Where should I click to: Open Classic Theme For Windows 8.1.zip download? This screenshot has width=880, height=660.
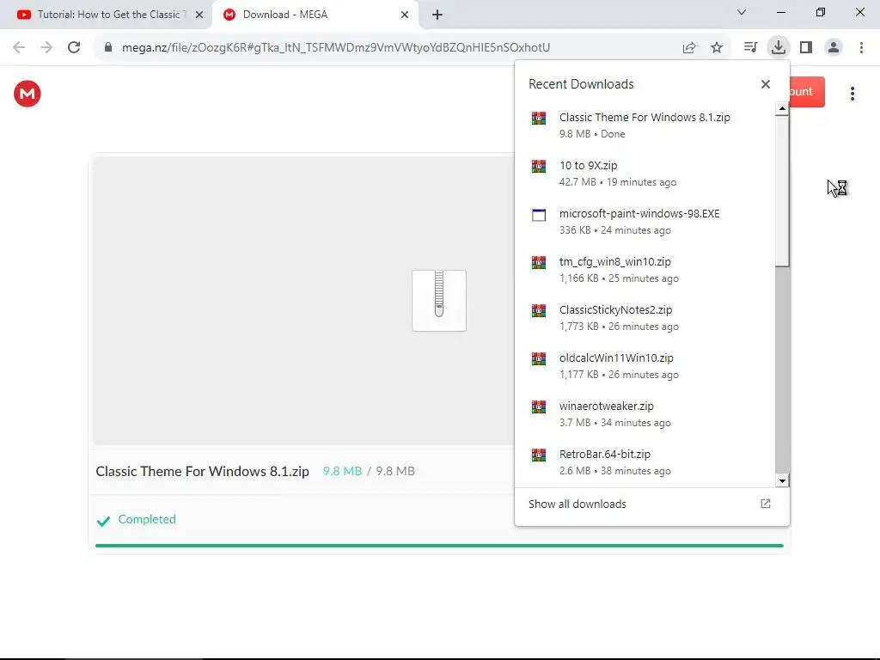tap(645, 125)
